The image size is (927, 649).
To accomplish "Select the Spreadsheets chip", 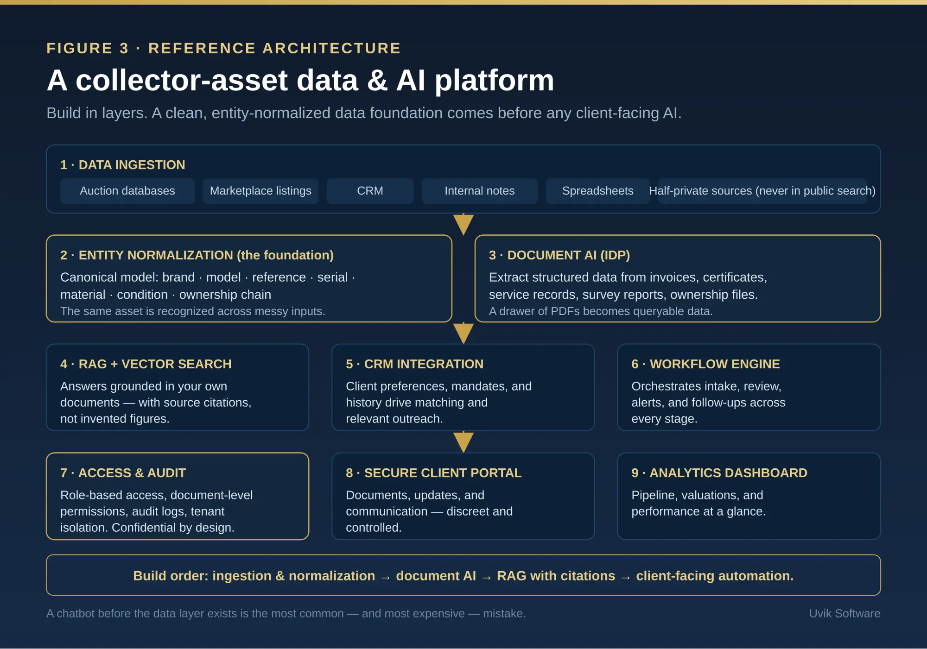I will [597, 191].
